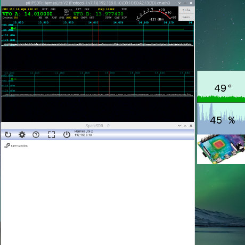This screenshot has width=245, height=245.
Task: Click the CMPR OFF indicator
Action: tap(87, 18)
